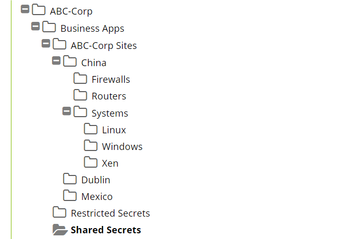Select the ABC-Corp Sites label

tap(104, 46)
